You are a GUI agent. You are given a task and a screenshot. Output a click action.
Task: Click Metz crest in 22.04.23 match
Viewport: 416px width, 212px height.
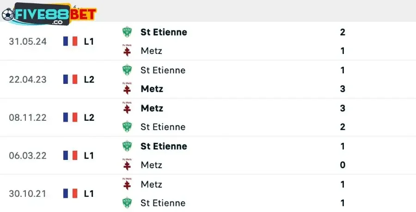127,88
